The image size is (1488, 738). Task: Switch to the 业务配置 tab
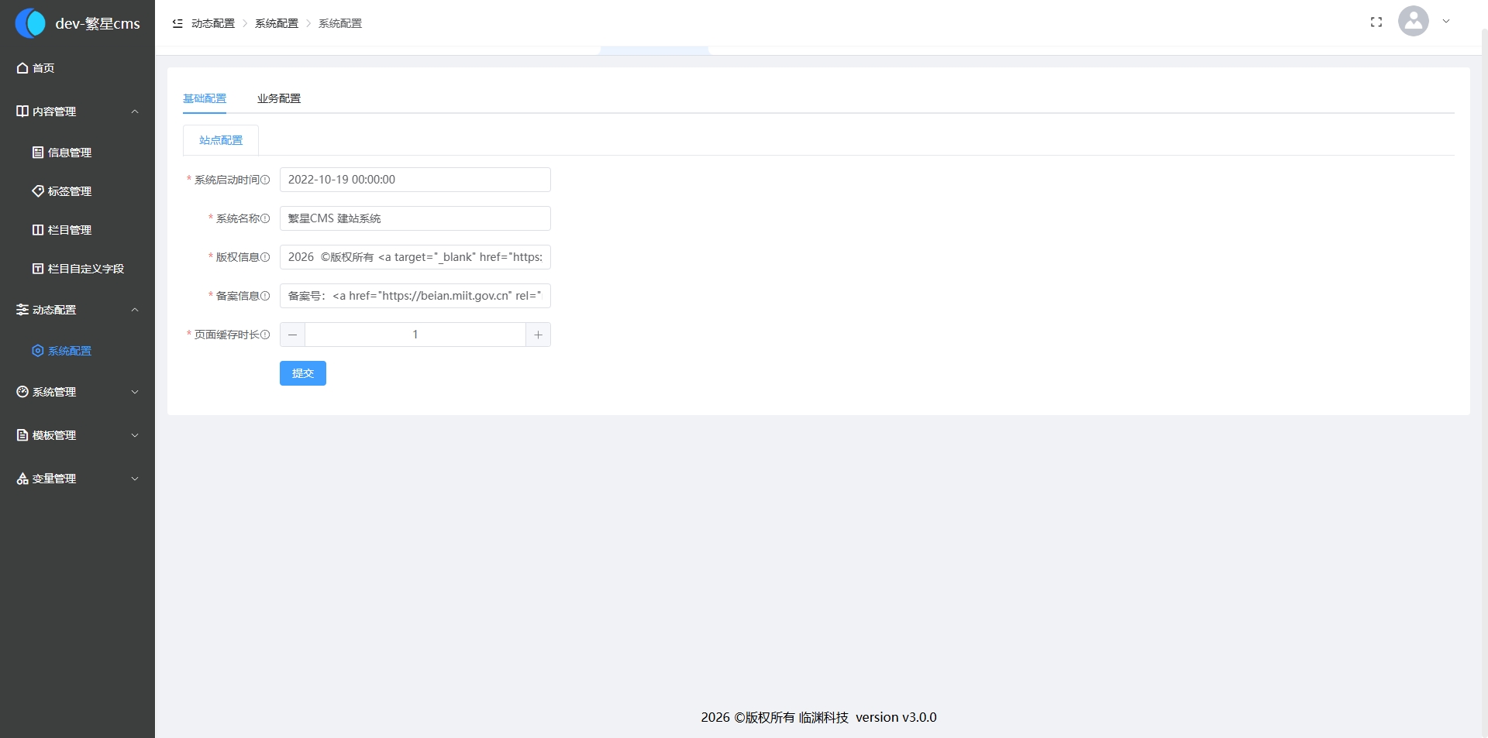[279, 98]
